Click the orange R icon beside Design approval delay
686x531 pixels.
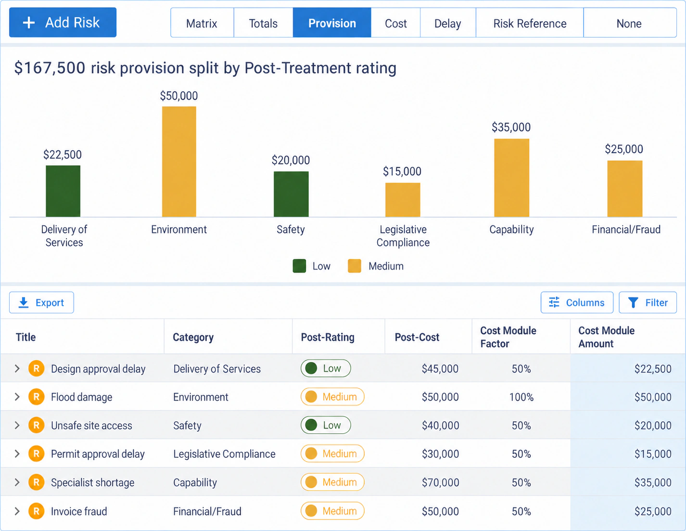[x=36, y=369]
